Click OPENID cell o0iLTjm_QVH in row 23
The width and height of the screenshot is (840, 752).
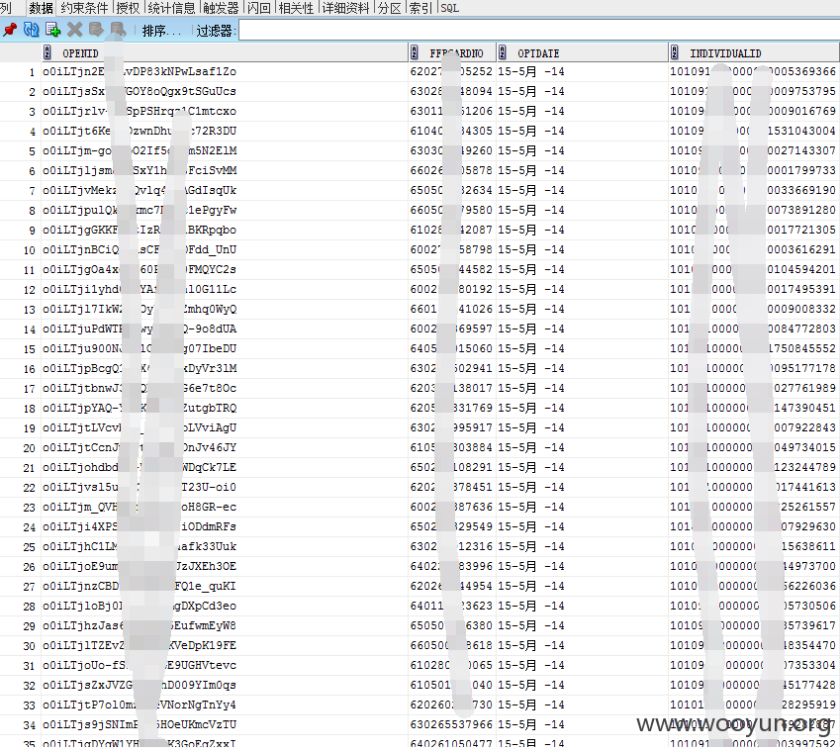click(x=225, y=508)
